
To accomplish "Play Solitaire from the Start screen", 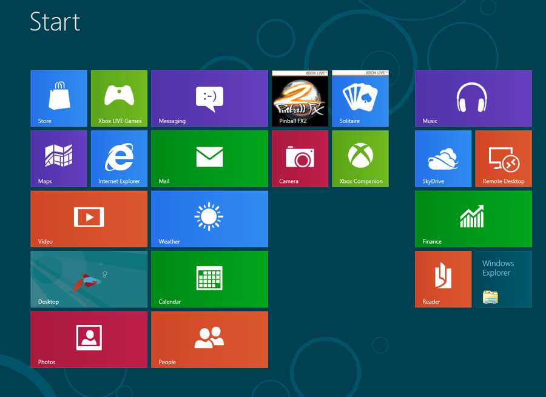I will point(360,98).
